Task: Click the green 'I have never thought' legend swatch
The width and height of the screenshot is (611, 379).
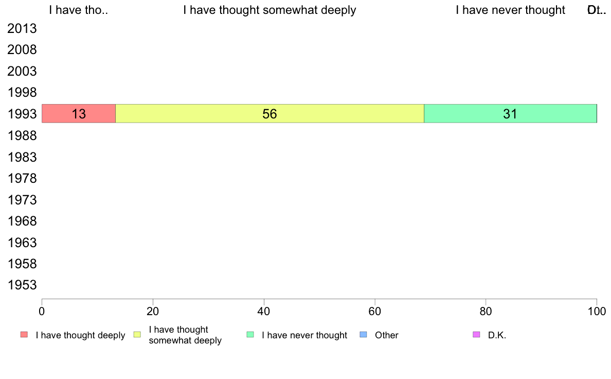Action: tap(250, 335)
